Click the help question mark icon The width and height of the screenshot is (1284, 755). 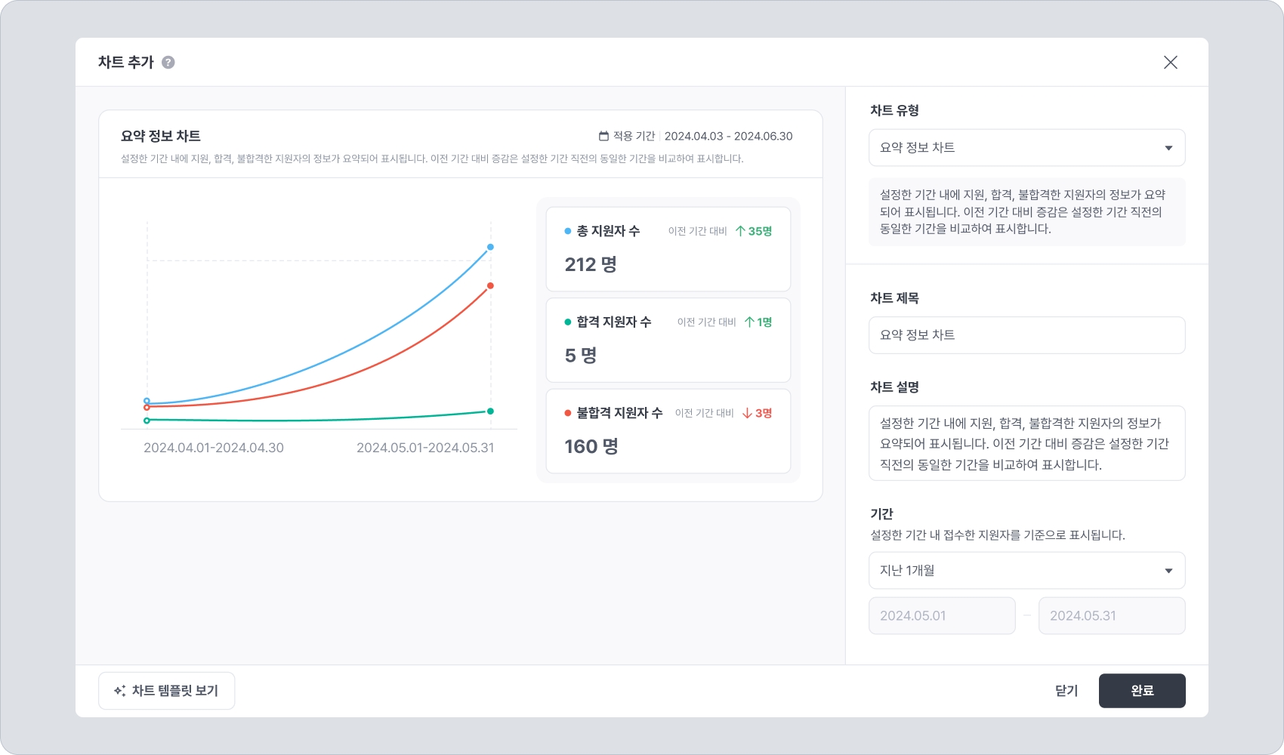(168, 63)
